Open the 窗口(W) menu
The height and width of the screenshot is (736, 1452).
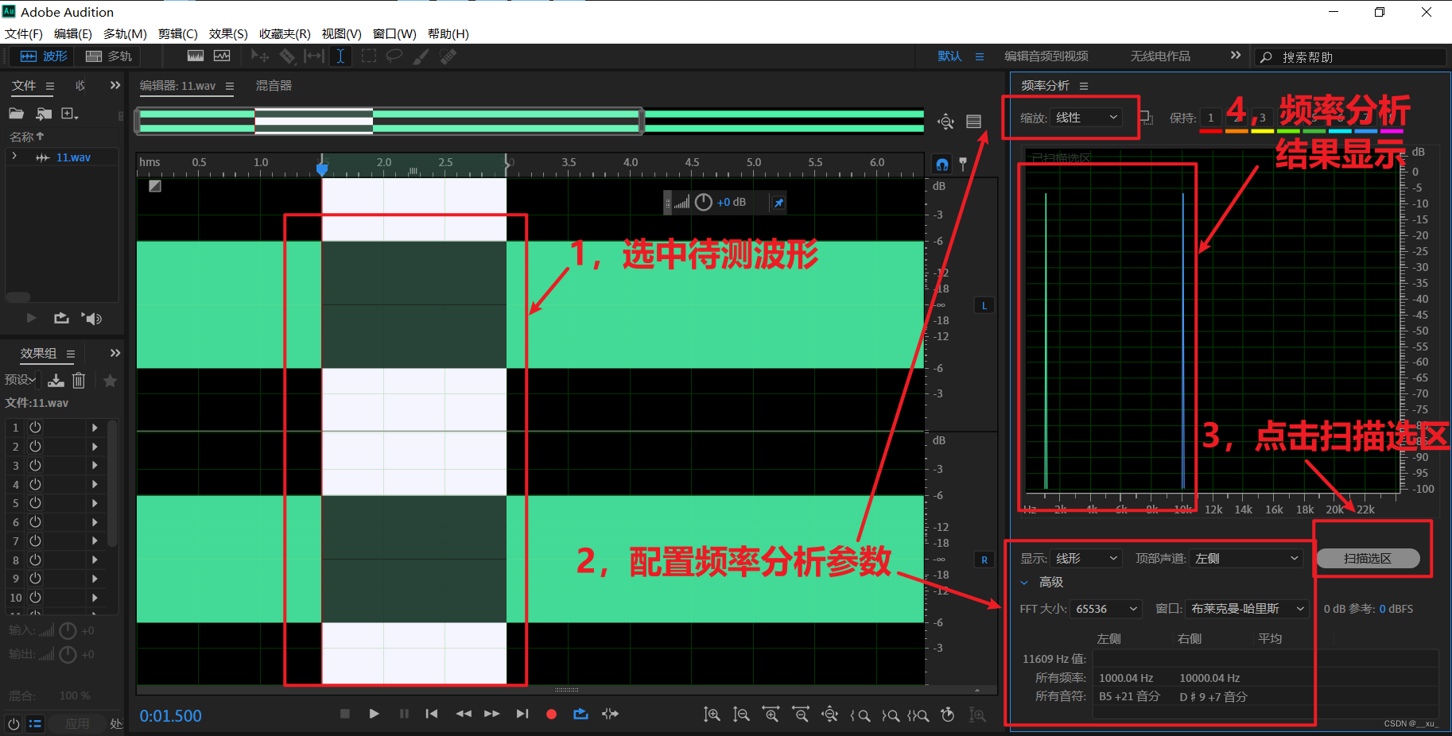(x=394, y=34)
